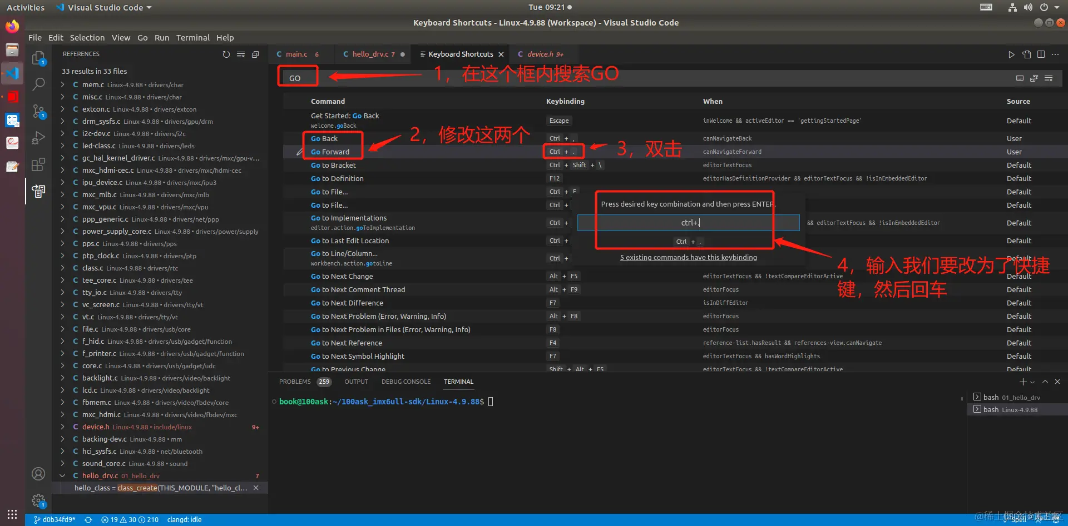This screenshot has height=526, width=1068.
Task: Click the pencil icon on Go Forward row
Action: [x=299, y=152]
